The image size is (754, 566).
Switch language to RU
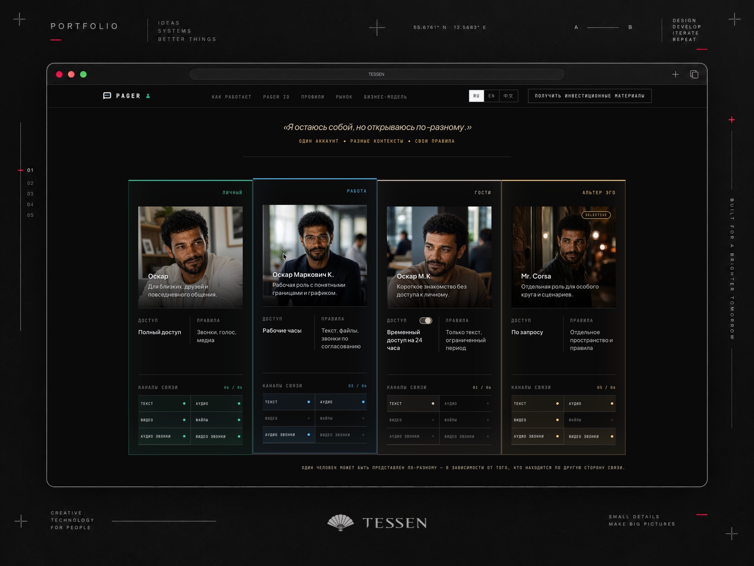476,96
